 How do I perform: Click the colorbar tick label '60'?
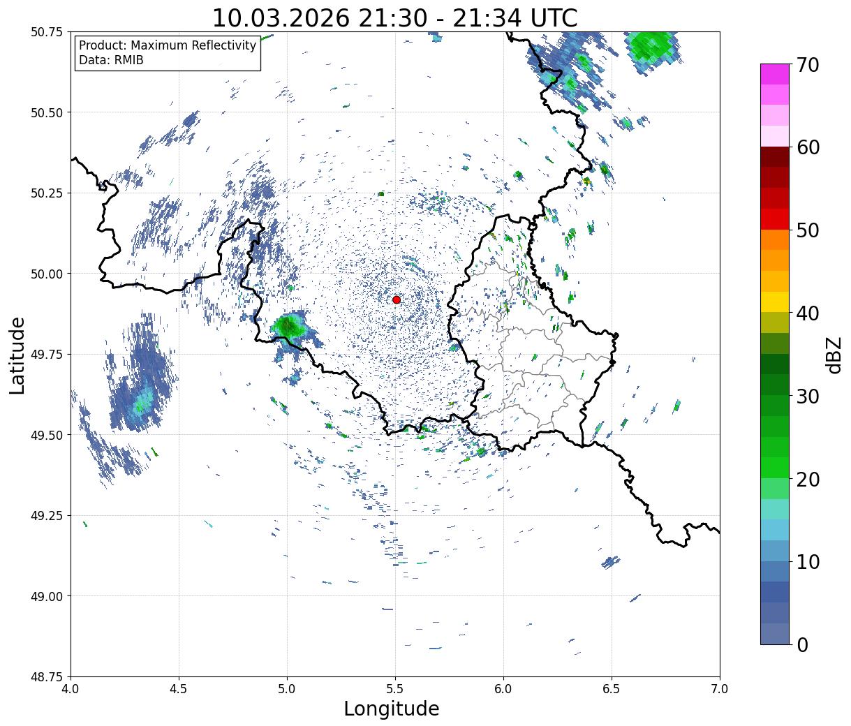coord(808,147)
